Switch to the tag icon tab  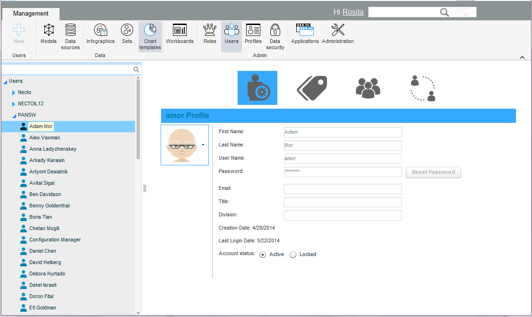(312, 88)
